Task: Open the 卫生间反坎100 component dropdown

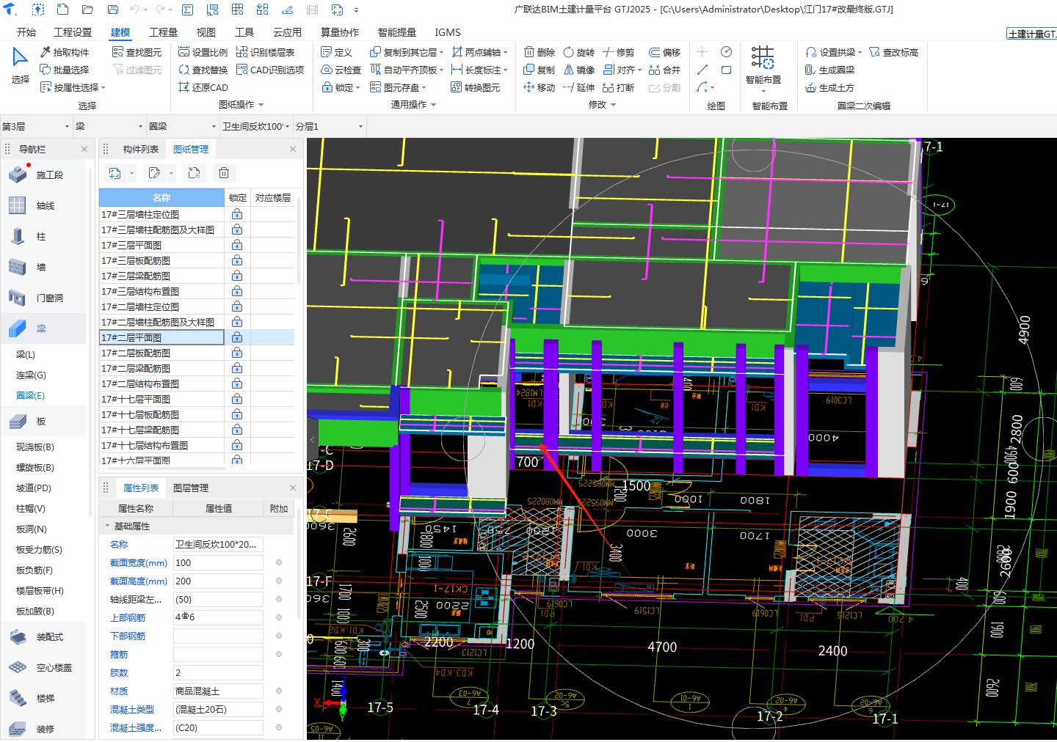Action: click(x=255, y=126)
